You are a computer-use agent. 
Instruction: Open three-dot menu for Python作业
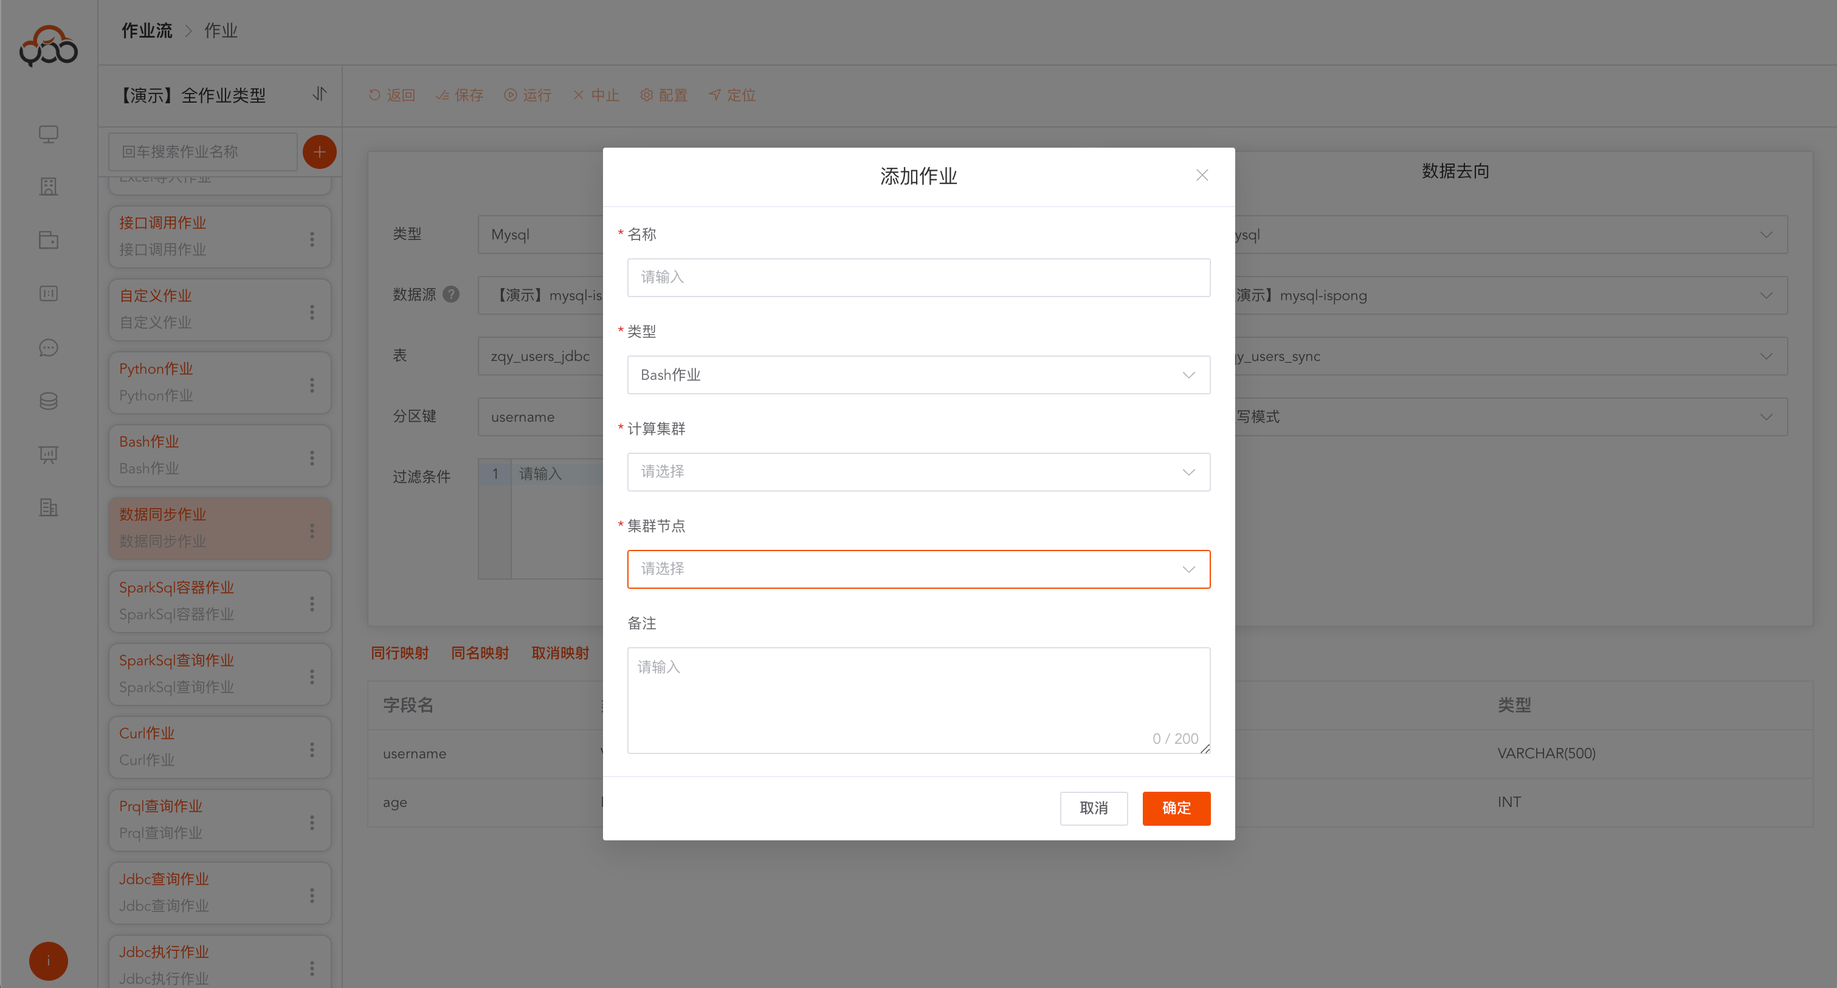coord(312,385)
